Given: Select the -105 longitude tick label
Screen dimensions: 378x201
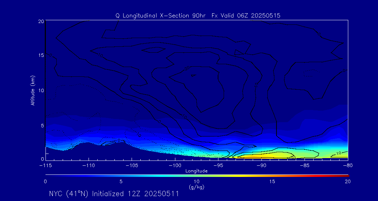Looking at the screenshot, I should pos(132,166).
